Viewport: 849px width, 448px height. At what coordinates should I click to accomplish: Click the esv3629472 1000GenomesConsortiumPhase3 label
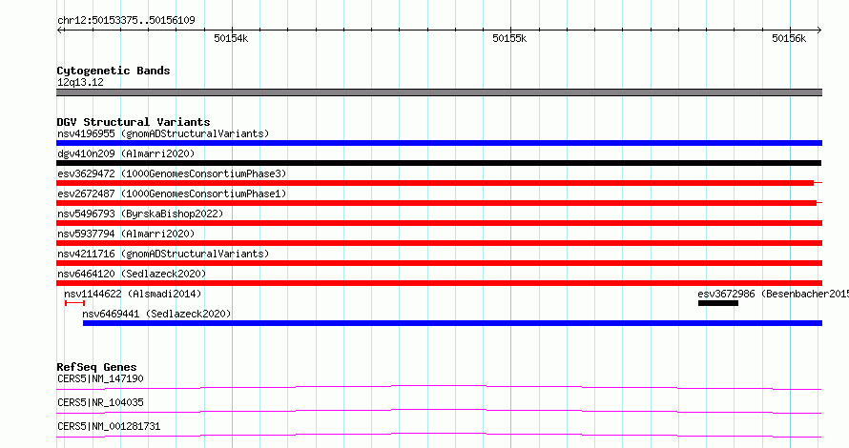tap(172, 173)
